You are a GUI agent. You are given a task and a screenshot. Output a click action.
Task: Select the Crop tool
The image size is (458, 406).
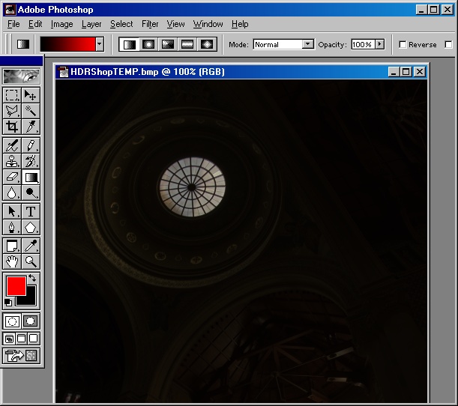(12, 127)
